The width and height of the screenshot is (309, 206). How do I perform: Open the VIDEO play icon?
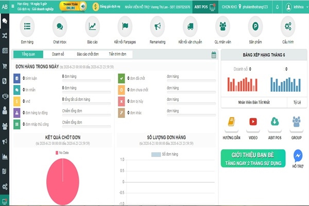pyautogui.click(x=253, y=122)
